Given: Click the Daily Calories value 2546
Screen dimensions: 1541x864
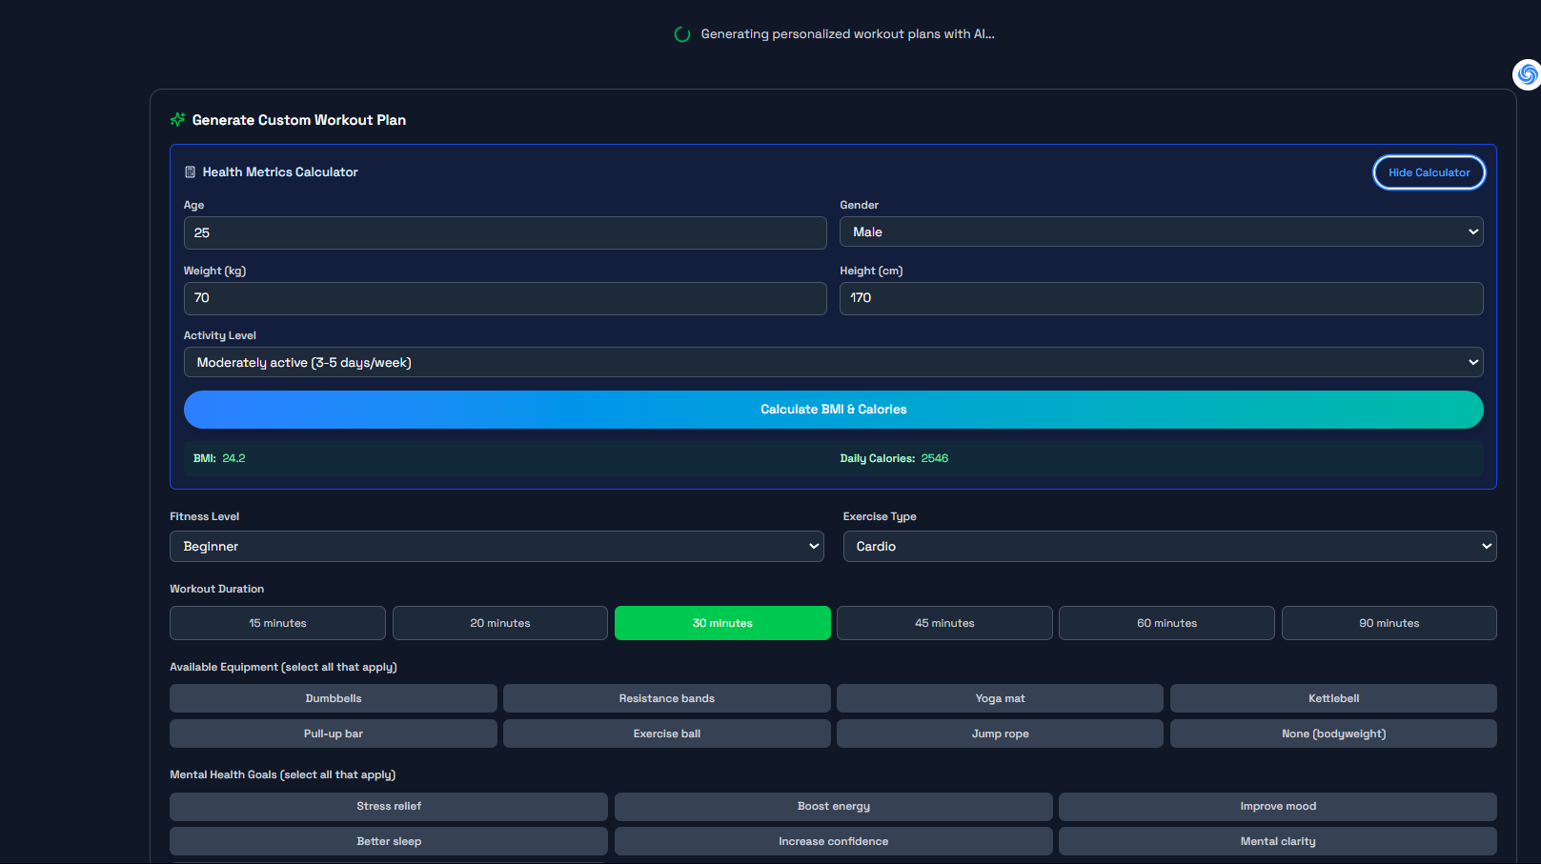Looking at the screenshot, I should [935, 458].
